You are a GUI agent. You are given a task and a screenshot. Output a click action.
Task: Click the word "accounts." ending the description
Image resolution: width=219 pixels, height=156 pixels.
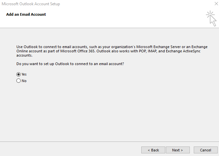click(x=25, y=56)
